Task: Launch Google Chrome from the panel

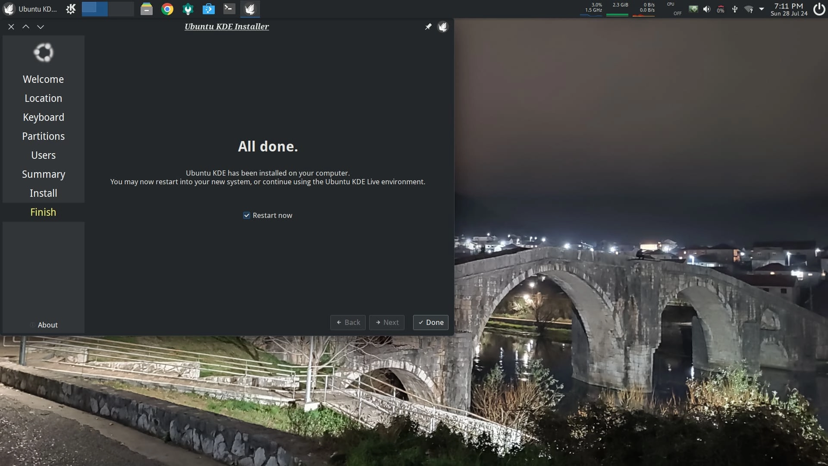Action: click(x=167, y=9)
